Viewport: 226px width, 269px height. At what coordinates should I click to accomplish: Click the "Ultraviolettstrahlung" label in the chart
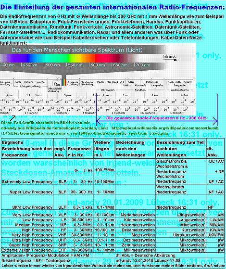pyautogui.click(x=54, y=90)
